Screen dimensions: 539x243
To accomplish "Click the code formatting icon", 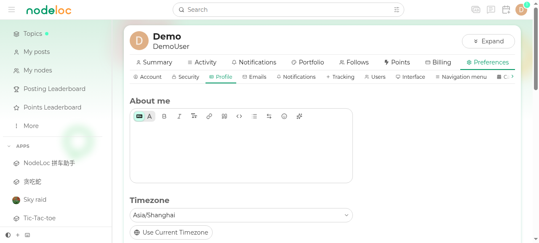I will [239, 116].
